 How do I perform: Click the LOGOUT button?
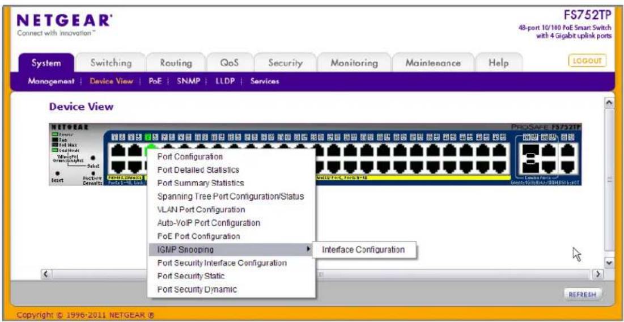point(587,61)
